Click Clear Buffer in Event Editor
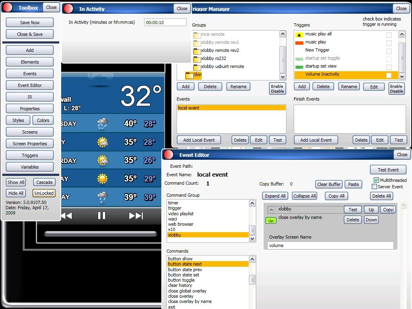Screen dimensions: 412x309 [329, 184]
